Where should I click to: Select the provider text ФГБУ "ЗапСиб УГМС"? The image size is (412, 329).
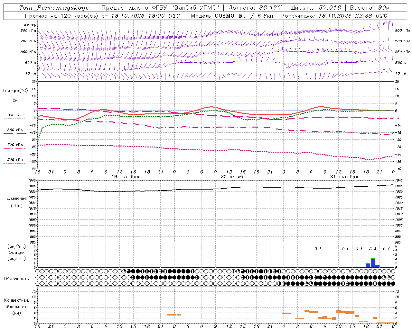point(185,8)
